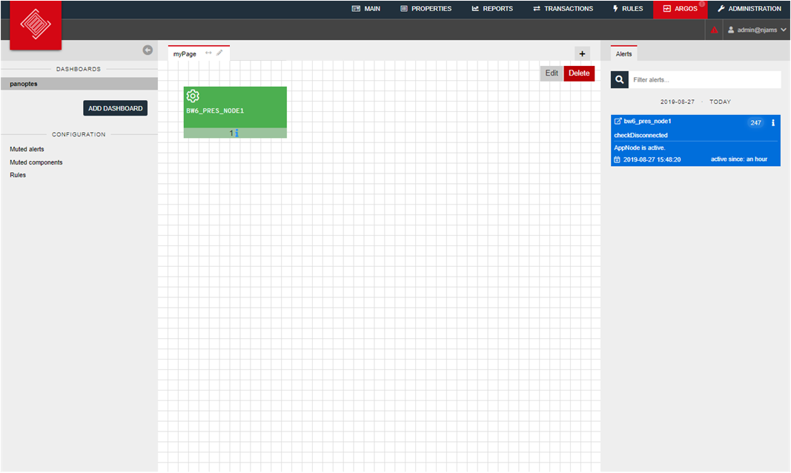Click the 2019-08-27 date heading in Alerts
The height and width of the screenshot is (473, 791).
tap(677, 102)
